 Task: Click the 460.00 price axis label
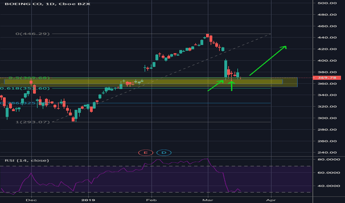click(x=327, y=26)
